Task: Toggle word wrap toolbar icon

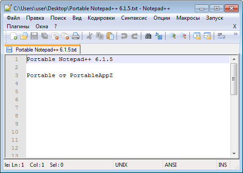Action: tap(221, 36)
